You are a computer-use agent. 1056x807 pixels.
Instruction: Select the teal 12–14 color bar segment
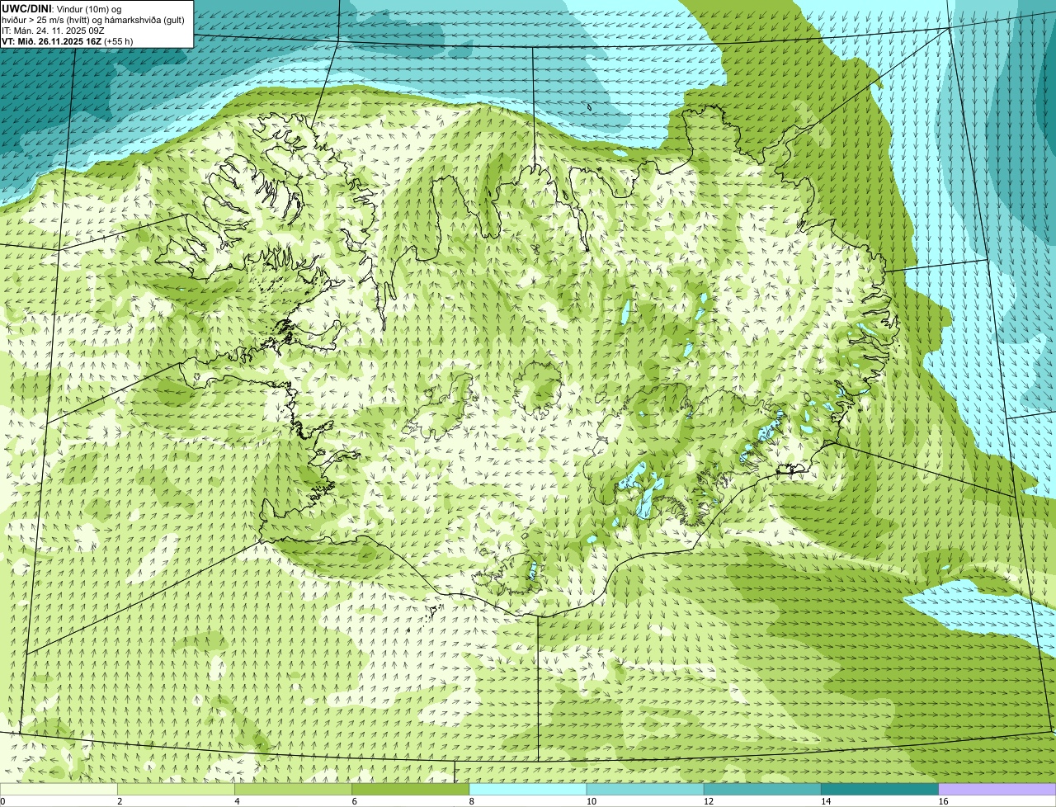coord(762,789)
